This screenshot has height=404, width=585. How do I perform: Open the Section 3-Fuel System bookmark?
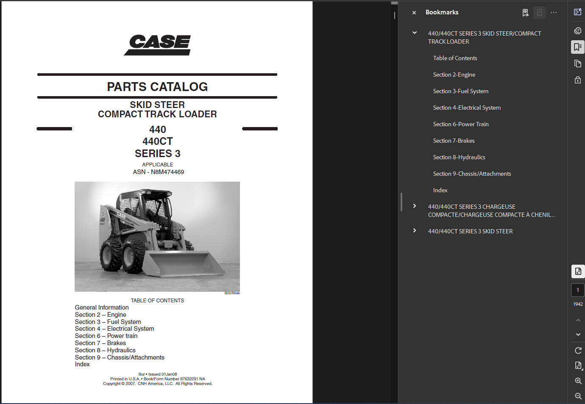click(x=460, y=91)
